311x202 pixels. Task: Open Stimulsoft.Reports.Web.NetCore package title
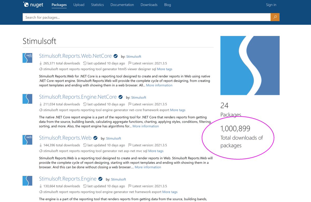(75, 56)
